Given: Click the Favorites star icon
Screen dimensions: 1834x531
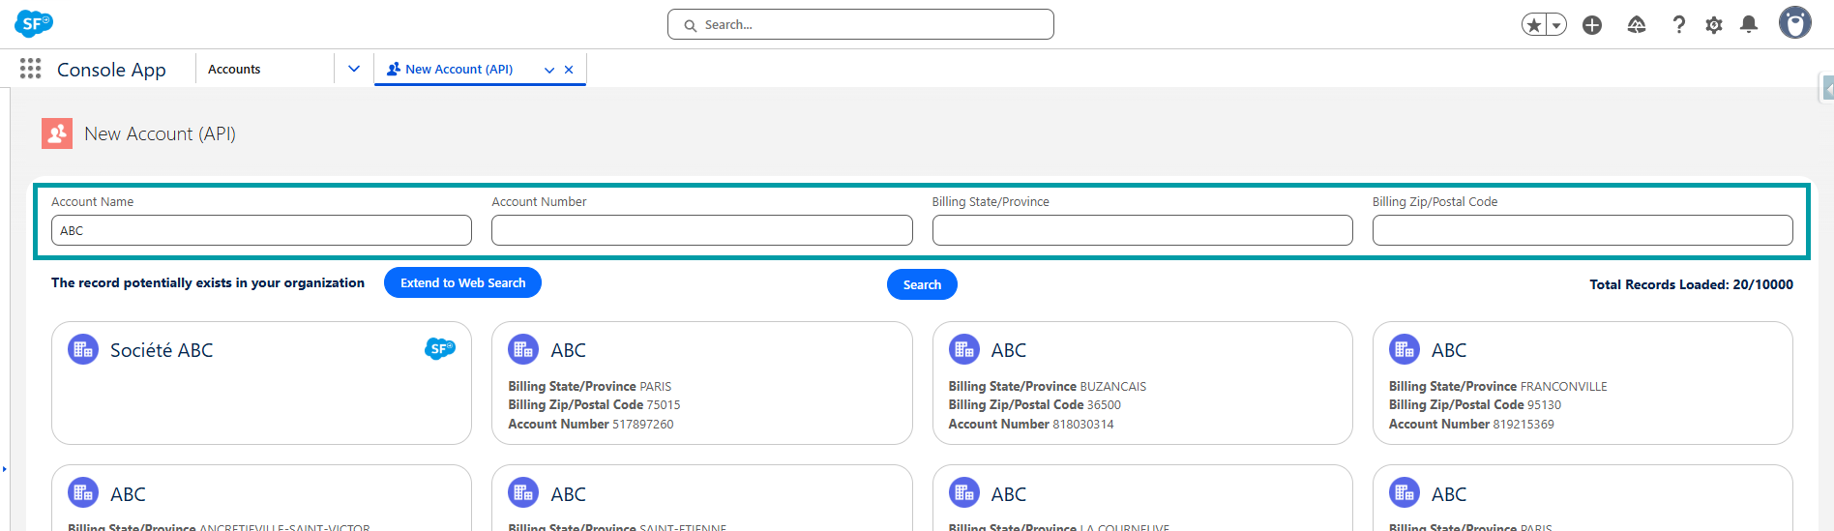Looking at the screenshot, I should (1533, 25).
